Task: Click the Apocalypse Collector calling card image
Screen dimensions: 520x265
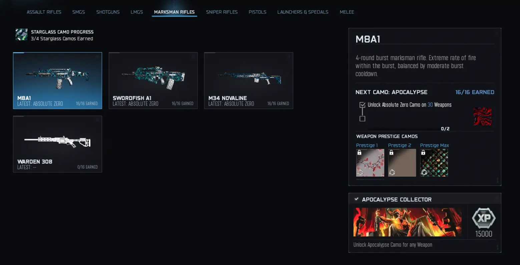Action: (x=408, y=222)
